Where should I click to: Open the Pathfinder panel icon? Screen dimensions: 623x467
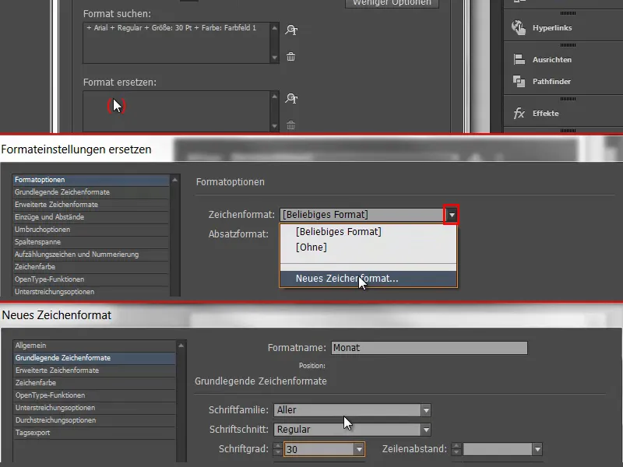519,82
